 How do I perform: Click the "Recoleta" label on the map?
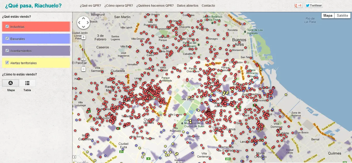tap(232, 30)
